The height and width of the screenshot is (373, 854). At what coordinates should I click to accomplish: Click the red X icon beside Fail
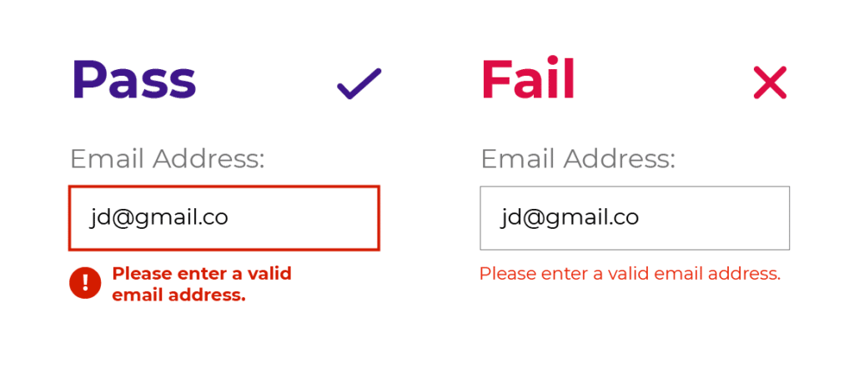(x=770, y=82)
